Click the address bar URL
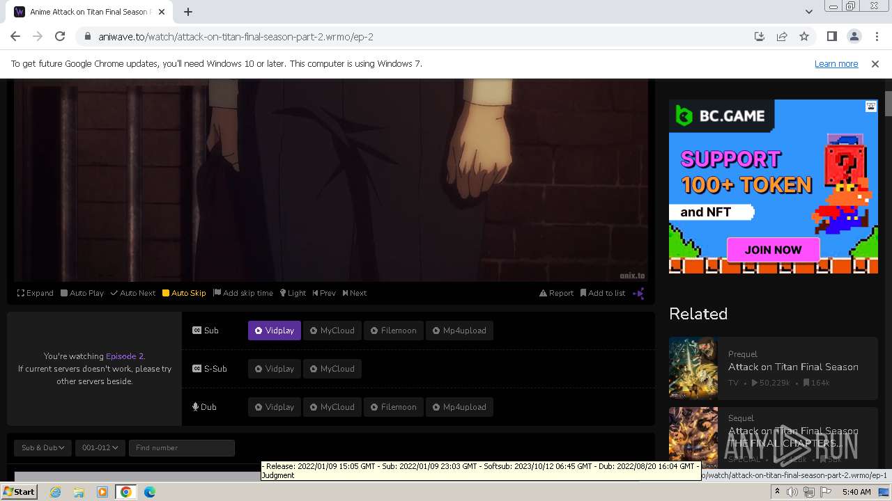892x501 pixels. click(x=236, y=37)
